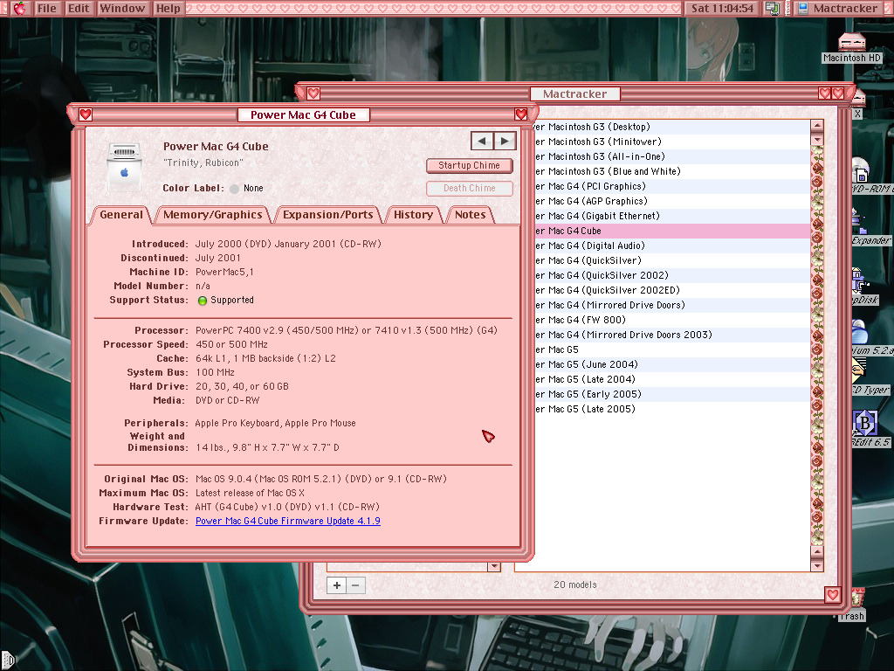
Task: Click the Color Label gray circle
Action: click(x=234, y=189)
